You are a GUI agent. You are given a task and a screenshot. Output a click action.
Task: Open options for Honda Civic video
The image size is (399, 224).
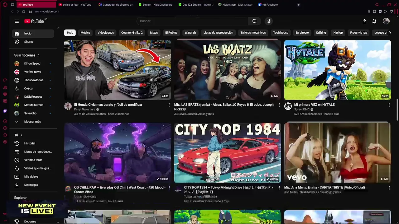[169, 105]
